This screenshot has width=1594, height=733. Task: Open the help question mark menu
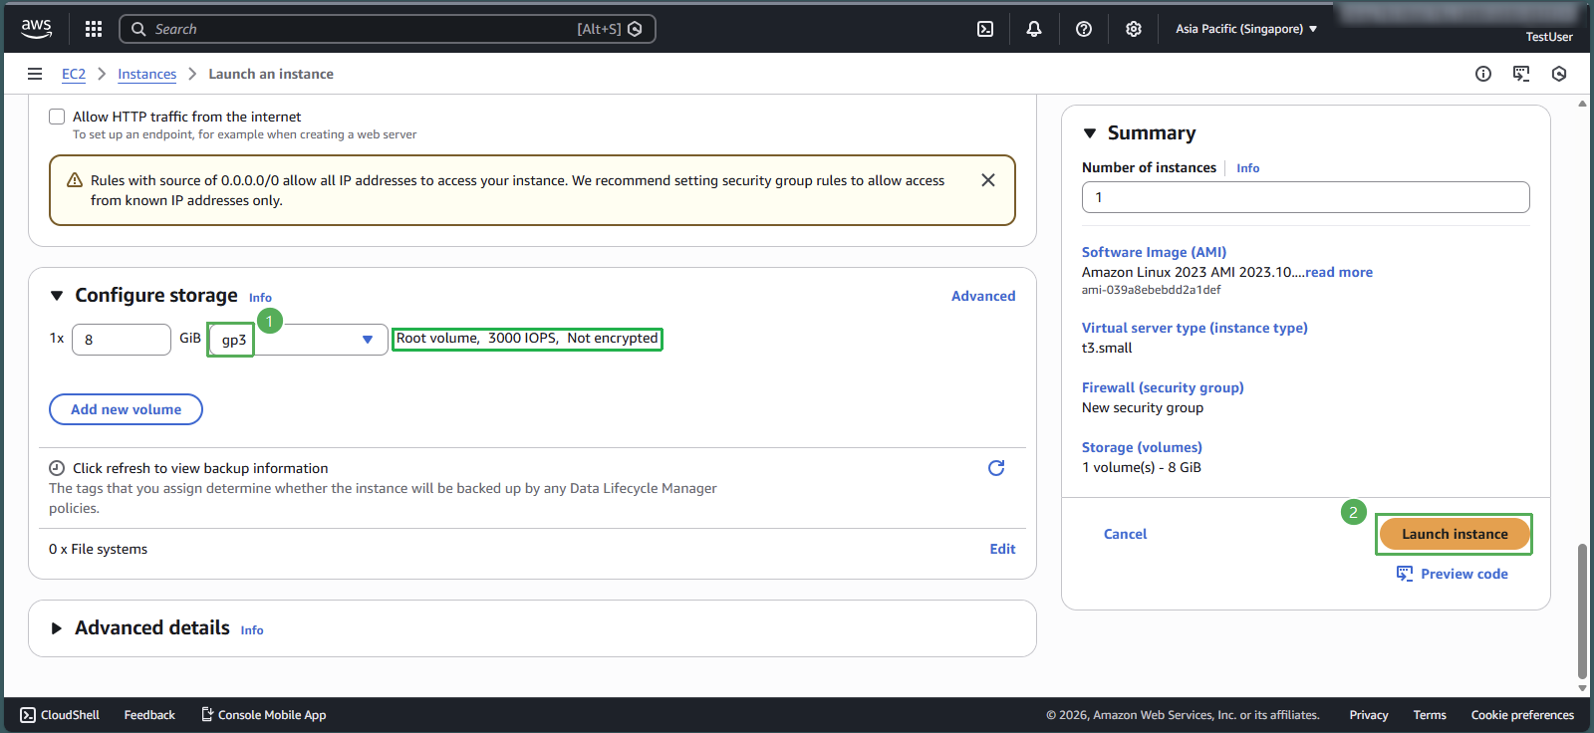[x=1084, y=29]
